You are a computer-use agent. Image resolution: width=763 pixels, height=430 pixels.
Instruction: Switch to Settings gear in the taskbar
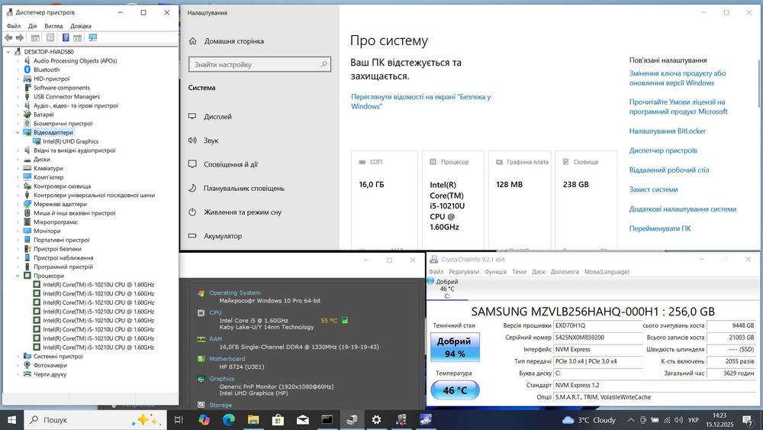tap(376, 420)
